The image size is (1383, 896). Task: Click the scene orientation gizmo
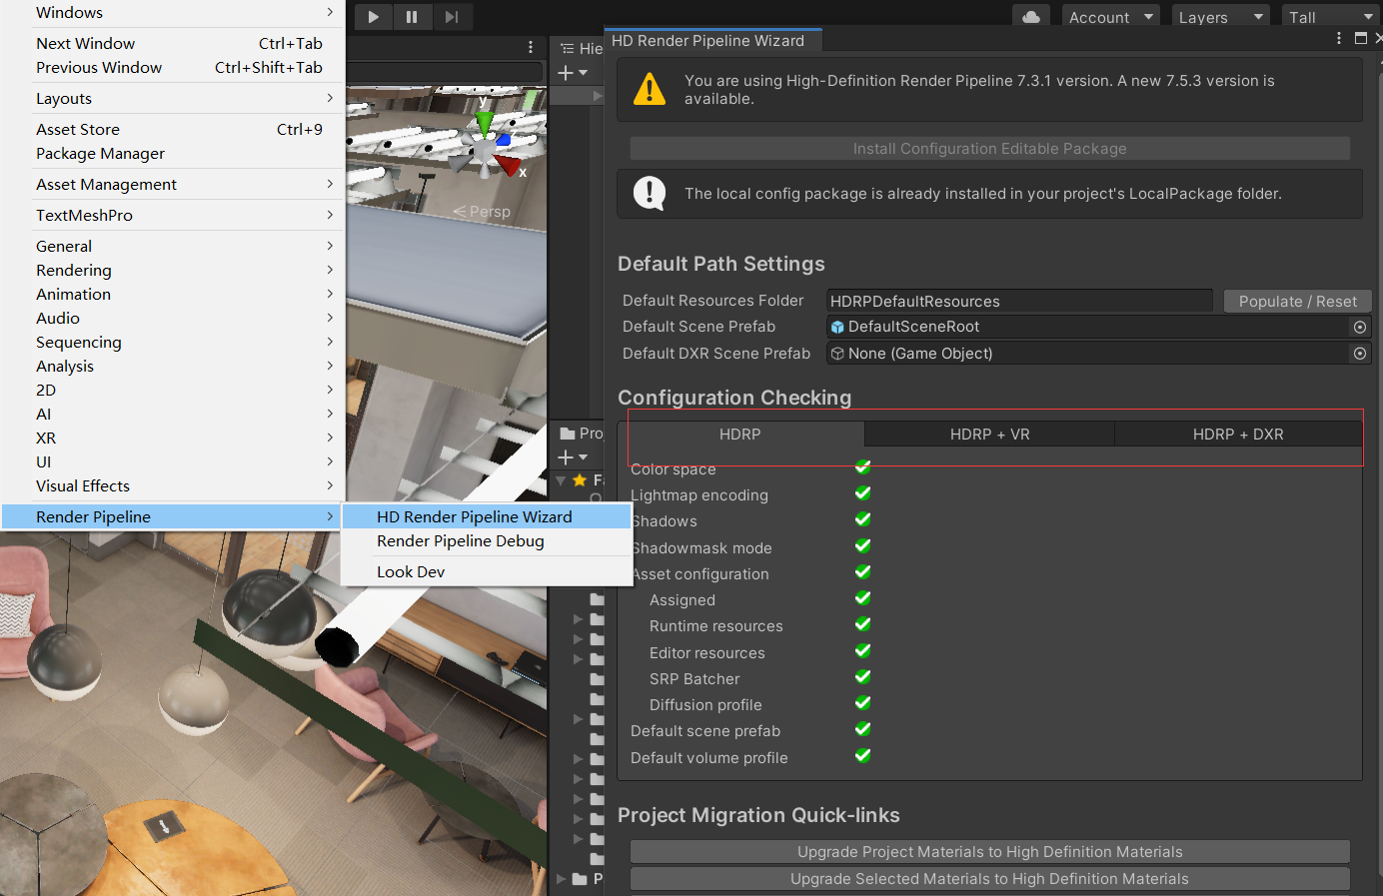487,147
